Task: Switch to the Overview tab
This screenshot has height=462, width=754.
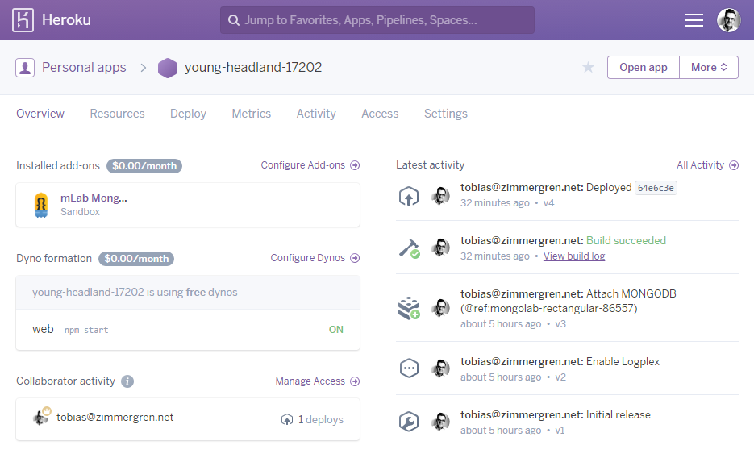Action: point(40,114)
